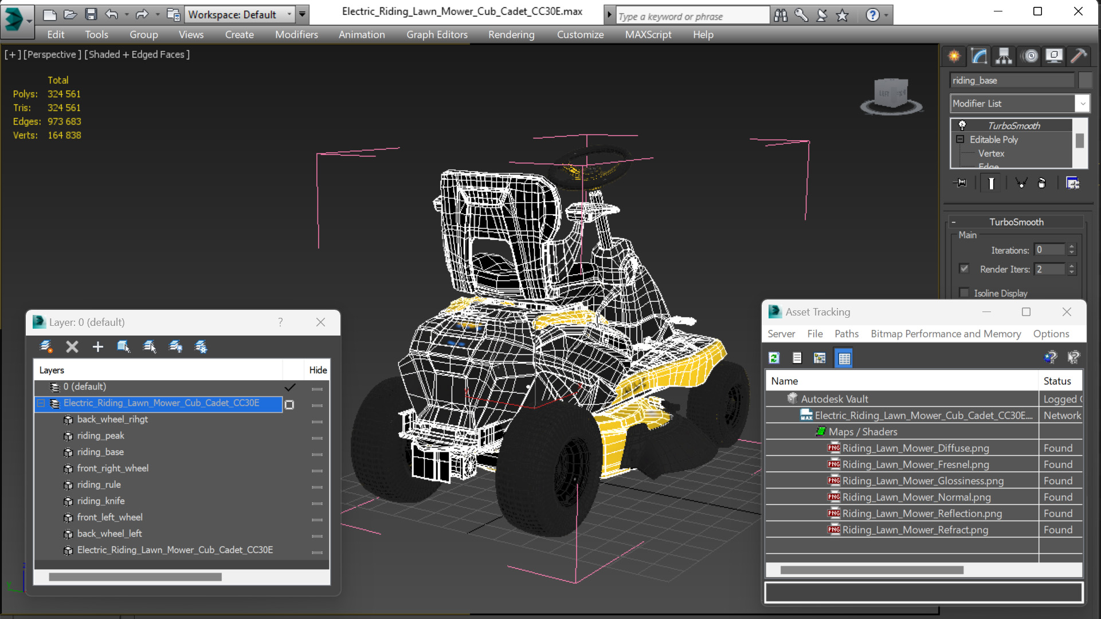Click the keyword search input field

pyautogui.click(x=692, y=16)
